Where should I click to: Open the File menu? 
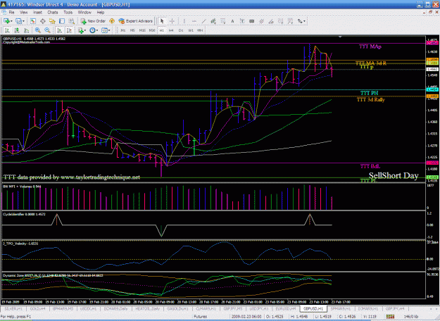pyautogui.click(x=11, y=13)
